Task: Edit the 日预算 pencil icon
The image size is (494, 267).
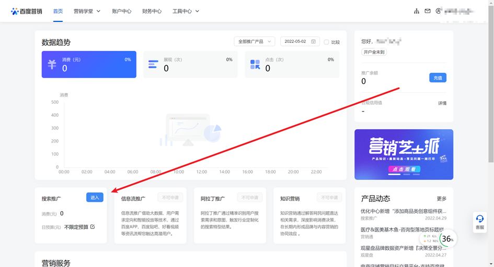Action: click(93, 227)
